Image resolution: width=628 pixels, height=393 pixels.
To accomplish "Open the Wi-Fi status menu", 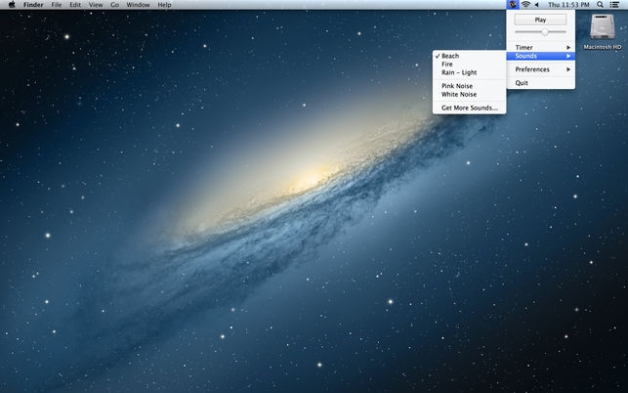I will point(525,5).
